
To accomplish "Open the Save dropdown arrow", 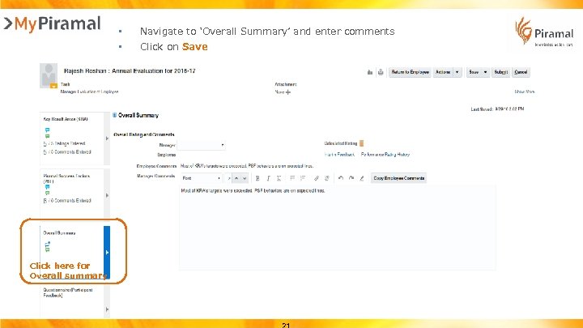I will click(x=485, y=72).
